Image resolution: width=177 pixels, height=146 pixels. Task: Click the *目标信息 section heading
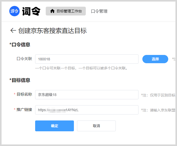(x=20, y=80)
